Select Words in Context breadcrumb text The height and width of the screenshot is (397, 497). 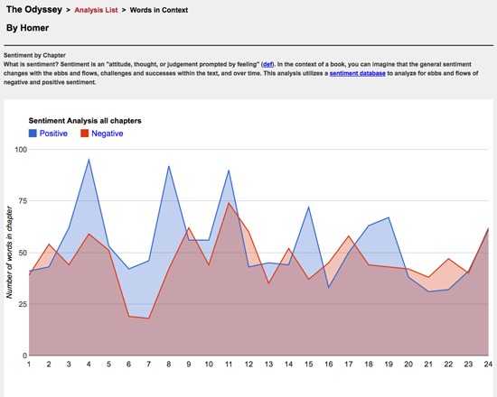[x=159, y=10]
